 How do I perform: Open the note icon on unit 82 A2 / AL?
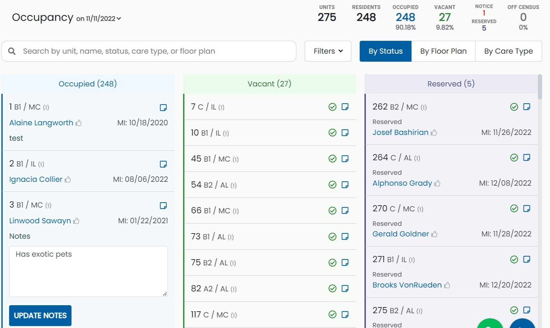coord(345,288)
